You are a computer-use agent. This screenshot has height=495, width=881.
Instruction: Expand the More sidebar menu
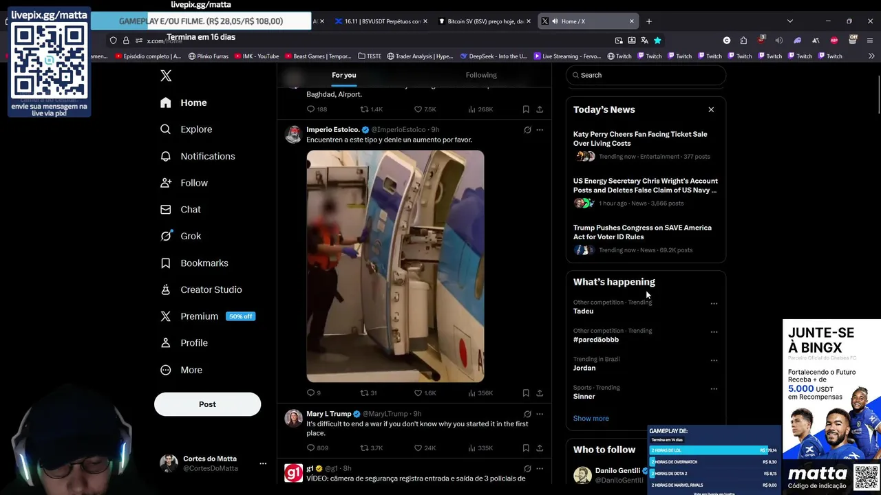[182, 370]
